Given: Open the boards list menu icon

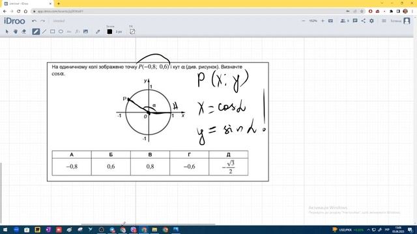Looking at the screenshot, I should coord(384,21).
